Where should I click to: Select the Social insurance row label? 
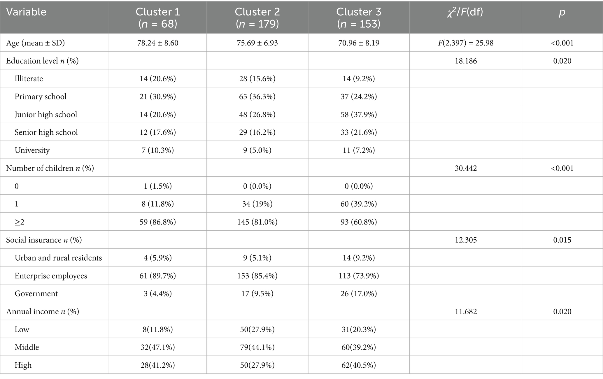pyautogui.click(x=44, y=240)
